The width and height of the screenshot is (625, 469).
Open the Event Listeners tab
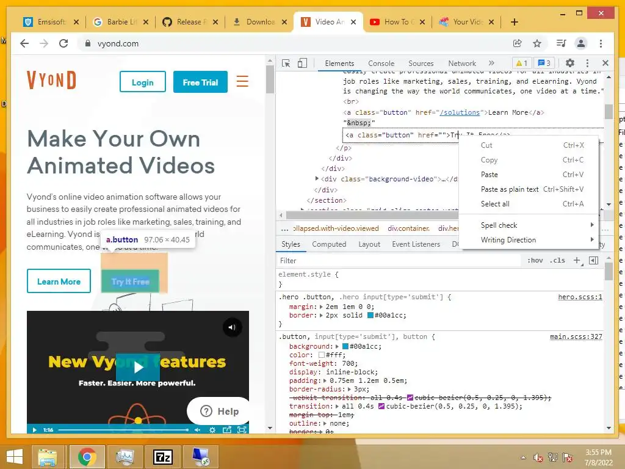[x=416, y=244]
